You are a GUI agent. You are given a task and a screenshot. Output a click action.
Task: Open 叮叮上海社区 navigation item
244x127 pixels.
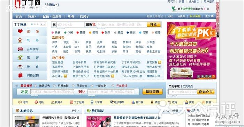pos(155,16)
